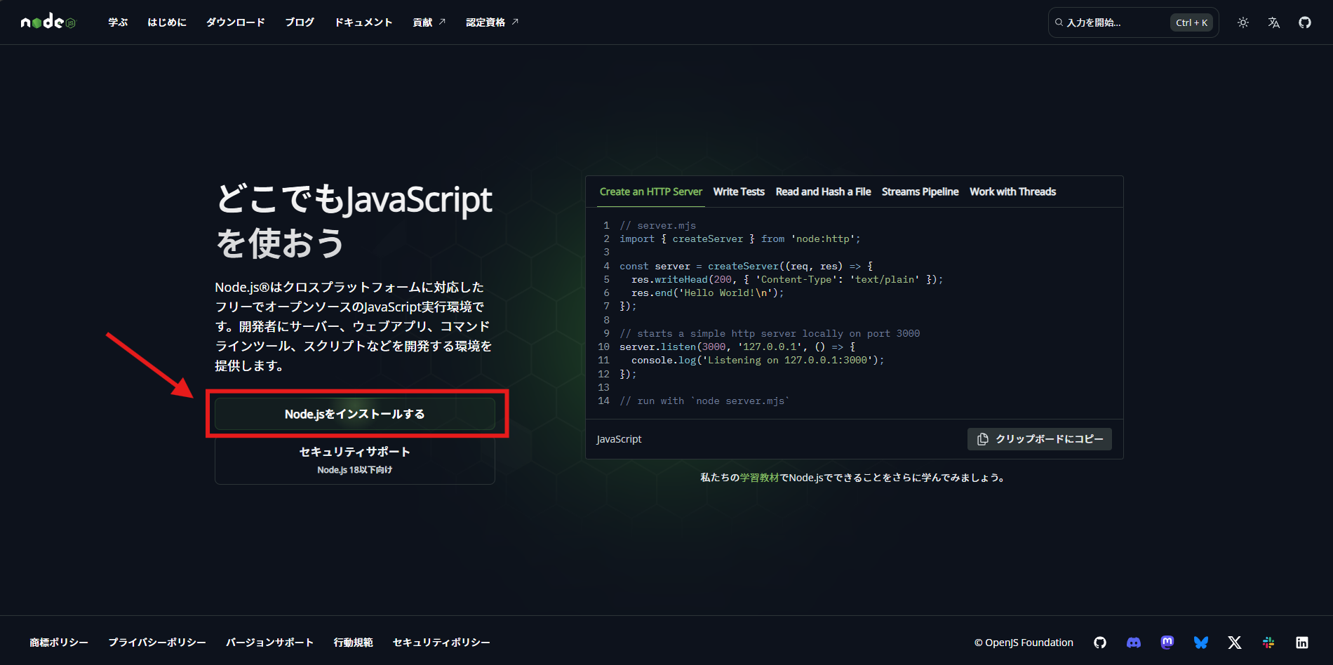Open the 認定資格 menu item
The height and width of the screenshot is (665, 1333).
pyautogui.click(x=486, y=22)
